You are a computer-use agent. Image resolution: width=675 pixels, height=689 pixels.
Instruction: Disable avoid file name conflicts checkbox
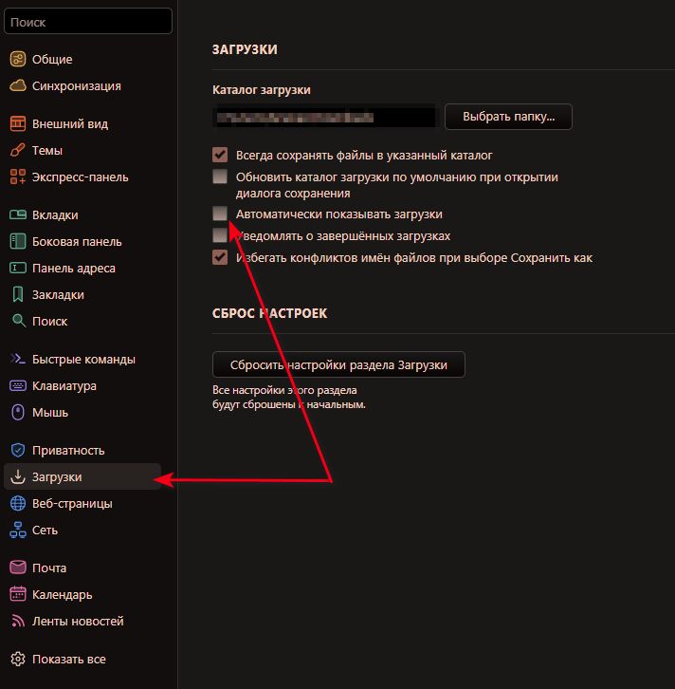220,257
